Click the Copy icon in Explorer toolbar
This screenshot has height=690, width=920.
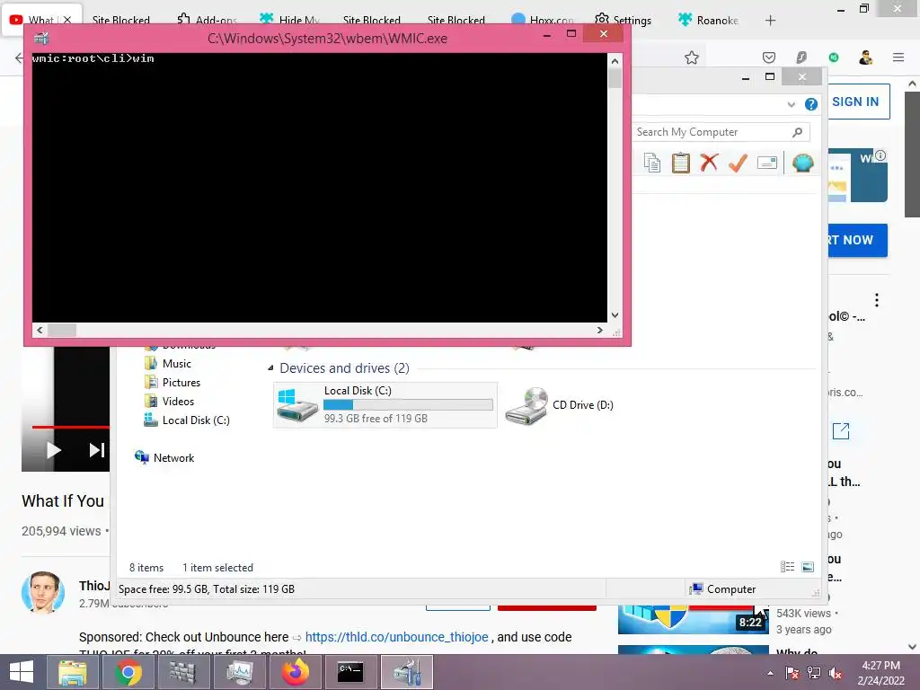coord(652,163)
